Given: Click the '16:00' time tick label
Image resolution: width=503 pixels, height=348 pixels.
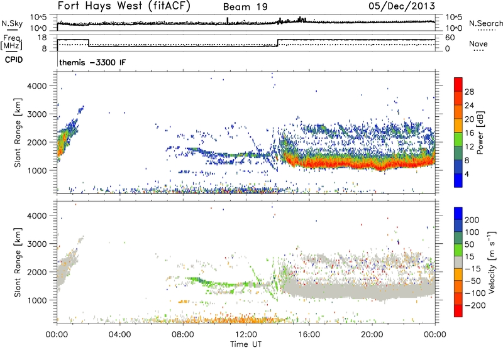Looking at the screenshot, I should (309, 335).
